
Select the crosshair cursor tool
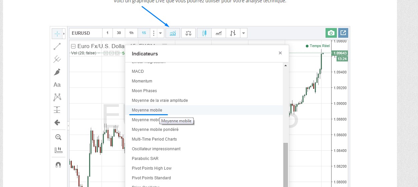coord(57,34)
